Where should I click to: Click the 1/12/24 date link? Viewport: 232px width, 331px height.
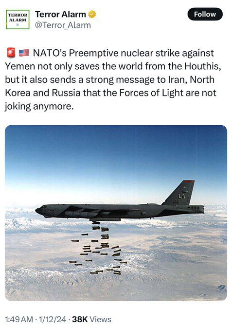[53, 319]
